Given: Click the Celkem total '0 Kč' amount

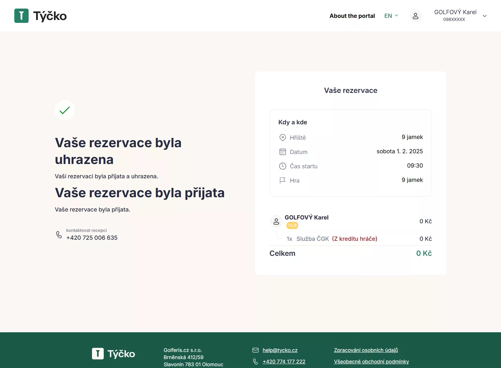Looking at the screenshot, I should [424, 253].
